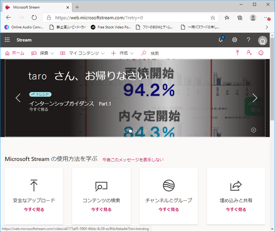Click the share icon on 埋め込みと共有 card
The width and height of the screenshot is (275, 232).
point(236,186)
